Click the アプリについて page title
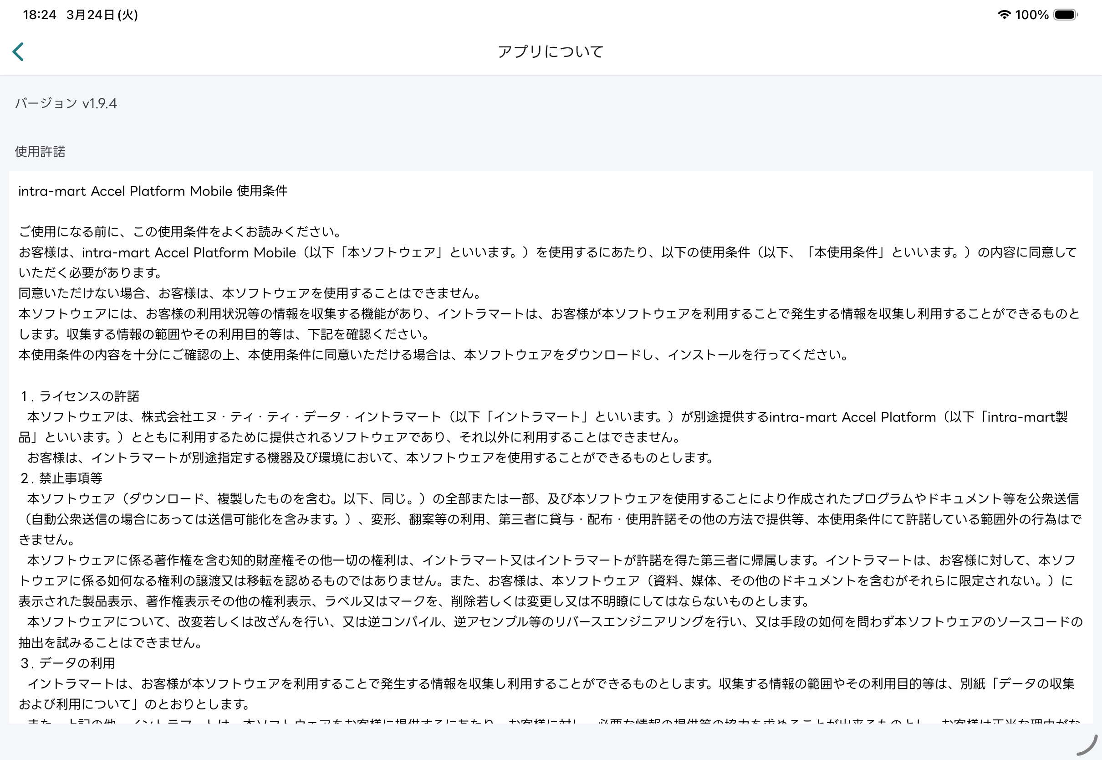The image size is (1102, 760). tap(551, 51)
